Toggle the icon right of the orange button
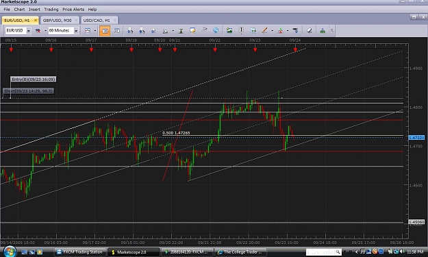 point(116,31)
